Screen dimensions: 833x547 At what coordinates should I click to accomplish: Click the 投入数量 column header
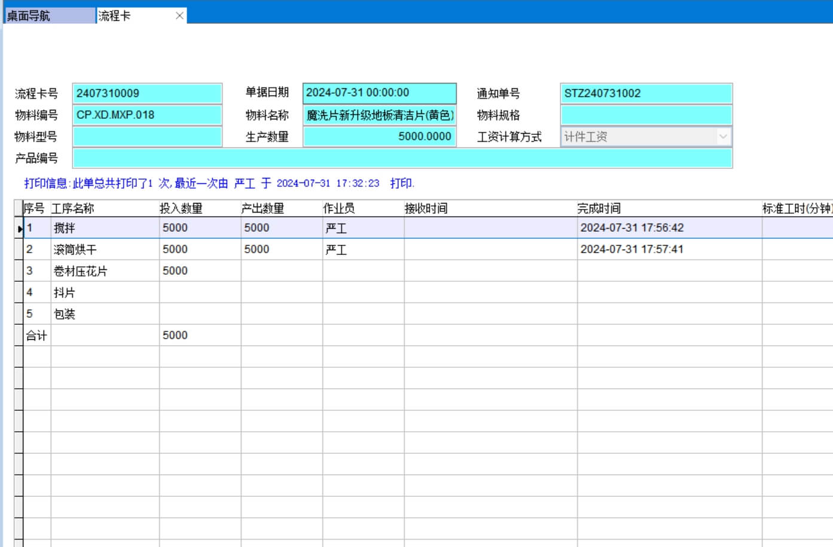tap(181, 208)
